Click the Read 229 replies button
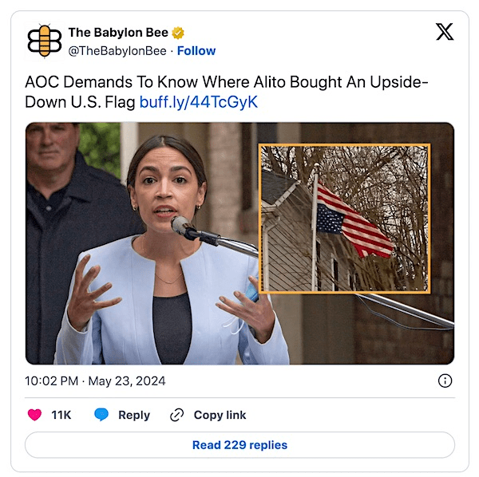 (239, 445)
